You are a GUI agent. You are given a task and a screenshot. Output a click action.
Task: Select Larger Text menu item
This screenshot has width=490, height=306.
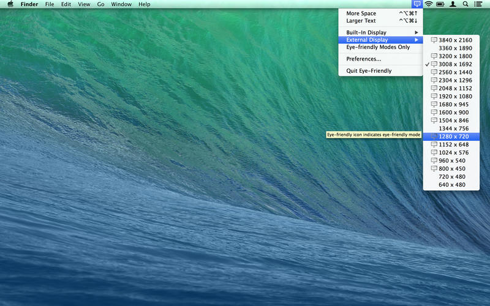tap(361, 21)
